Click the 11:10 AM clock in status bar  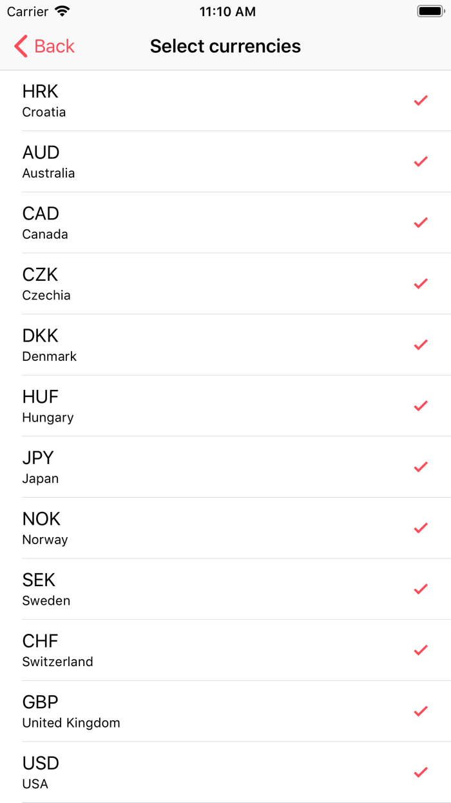click(227, 11)
